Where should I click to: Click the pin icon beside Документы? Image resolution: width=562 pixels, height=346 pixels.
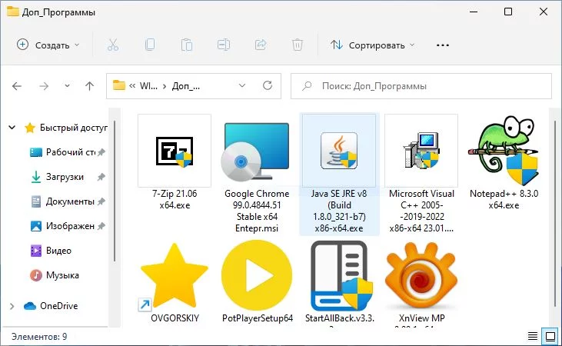(x=101, y=202)
